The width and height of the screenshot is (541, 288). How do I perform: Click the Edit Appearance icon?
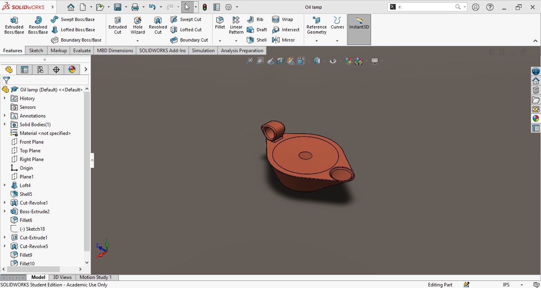click(x=348, y=61)
